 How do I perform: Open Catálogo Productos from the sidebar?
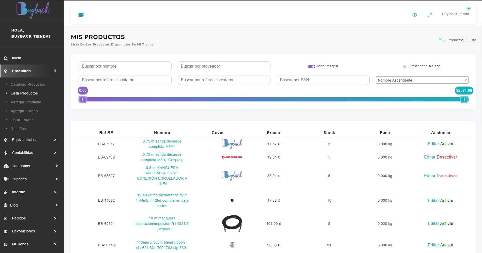[28, 84]
